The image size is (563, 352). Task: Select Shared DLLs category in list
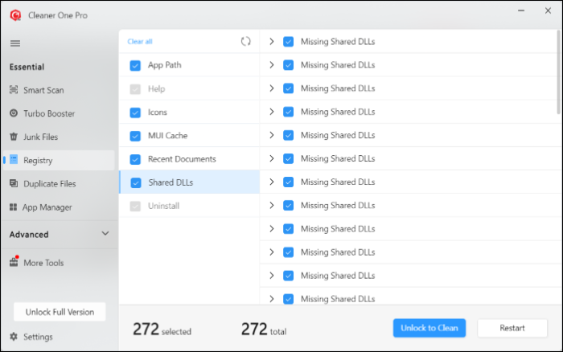coord(171,182)
